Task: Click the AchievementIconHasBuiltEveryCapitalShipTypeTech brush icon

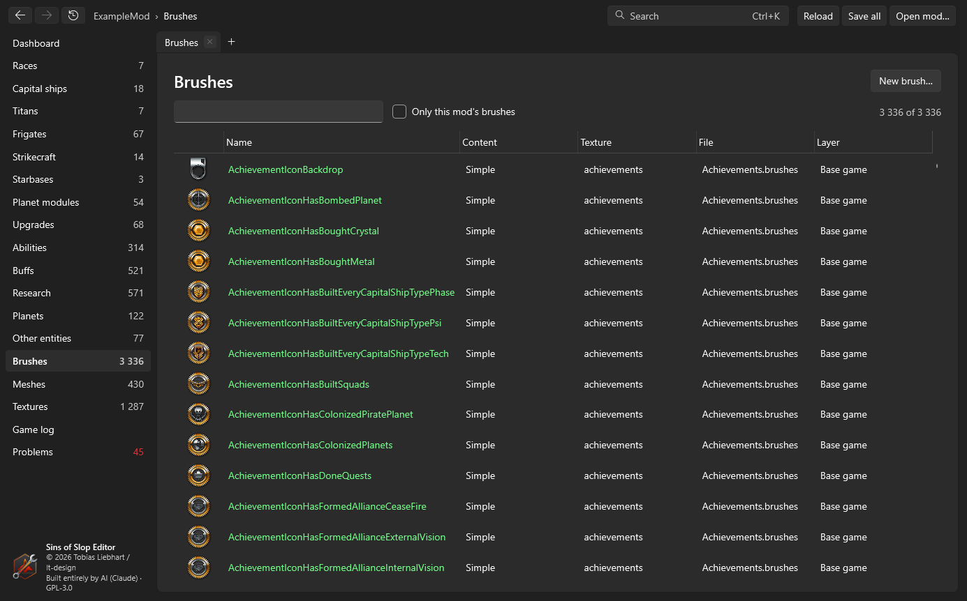Action: (198, 353)
